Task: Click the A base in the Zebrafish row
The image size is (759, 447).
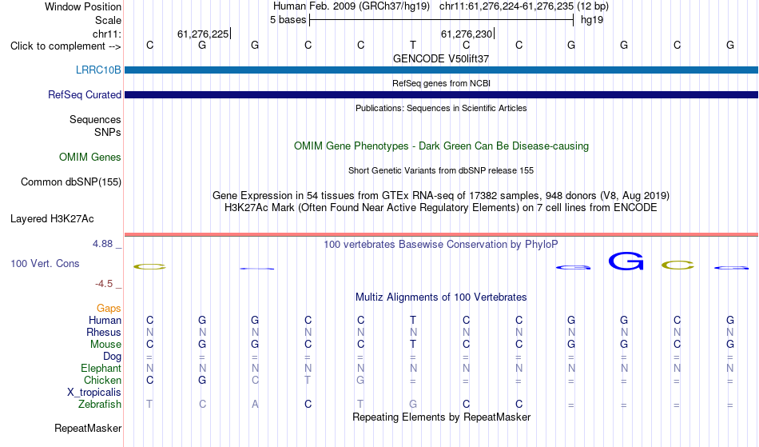Action: (255, 404)
